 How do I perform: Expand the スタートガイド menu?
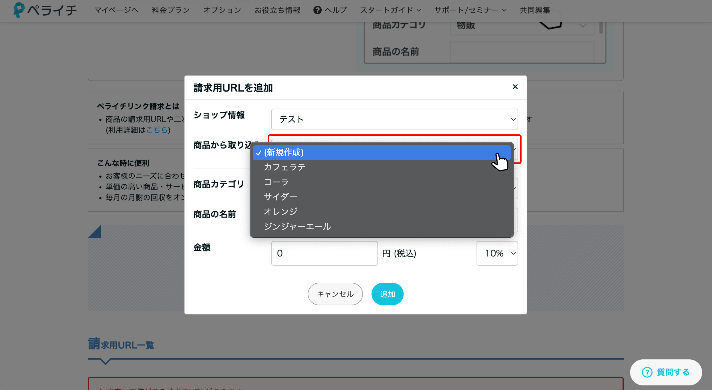(390, 10)
